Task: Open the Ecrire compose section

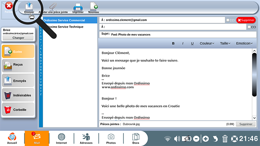Action: click(18, 52)
